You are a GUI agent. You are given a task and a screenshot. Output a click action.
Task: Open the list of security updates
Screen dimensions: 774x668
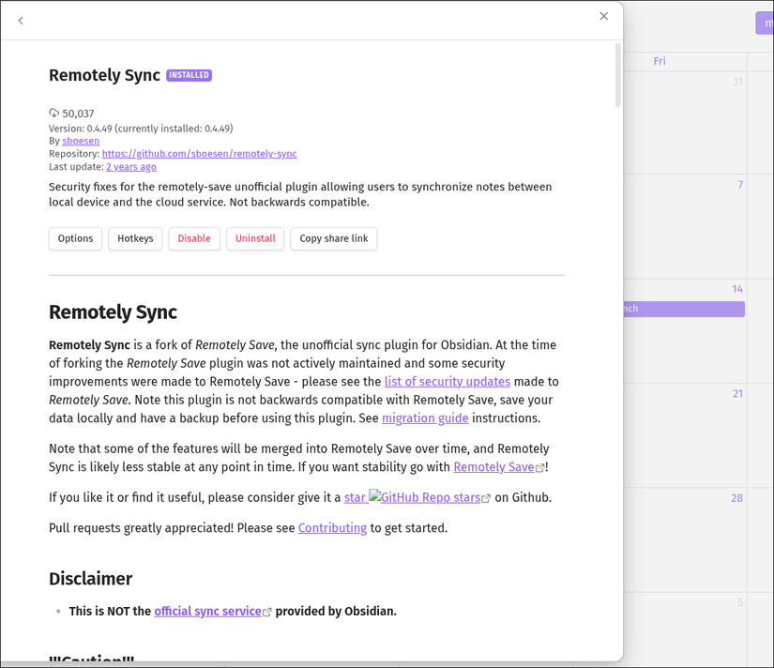448,381
